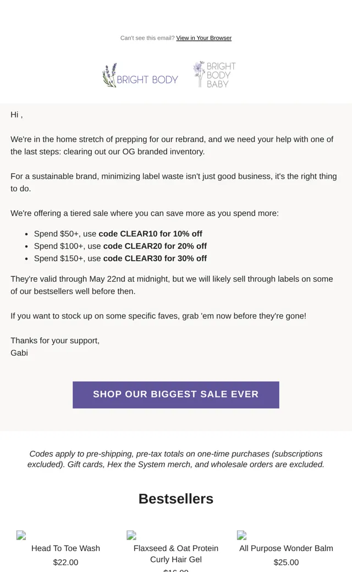Click the broken image icon above Head To Toe Wash

click(x=21, y=535)
